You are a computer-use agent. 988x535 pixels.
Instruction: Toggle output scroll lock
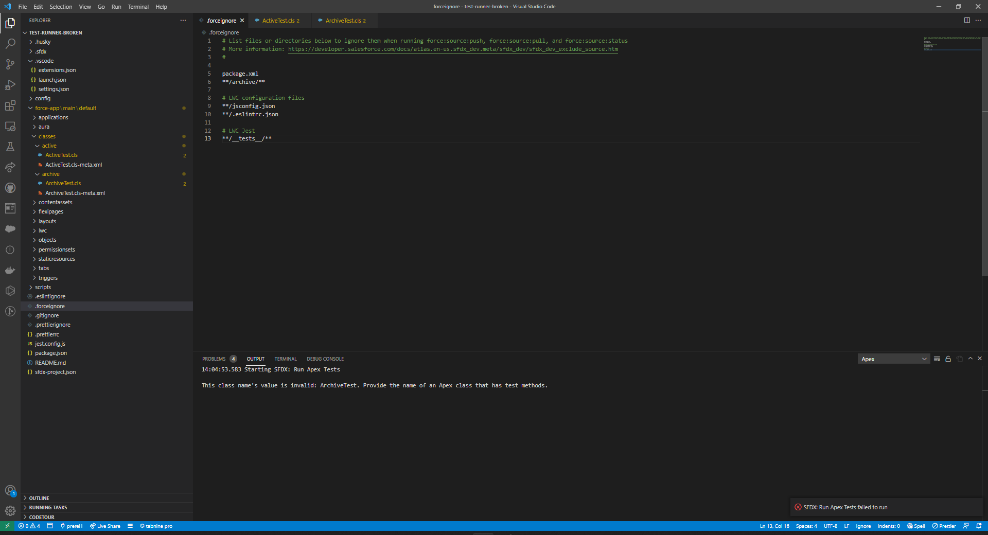tap(948, 359)
